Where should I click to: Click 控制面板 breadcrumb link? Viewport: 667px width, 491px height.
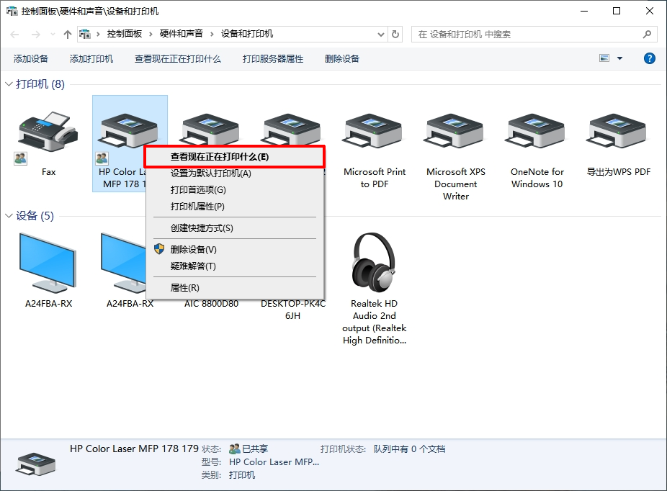pyautogui.click(x=124, y=34)
